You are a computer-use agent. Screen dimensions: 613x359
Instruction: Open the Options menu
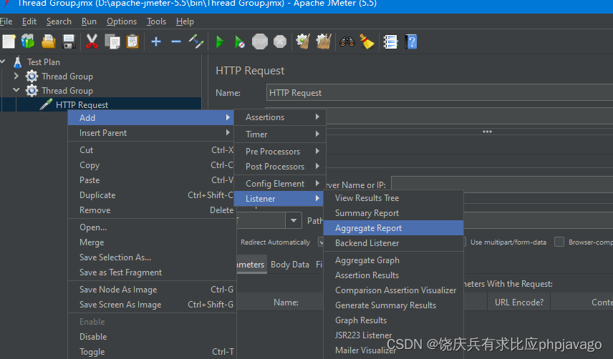(x=122, y=21)
